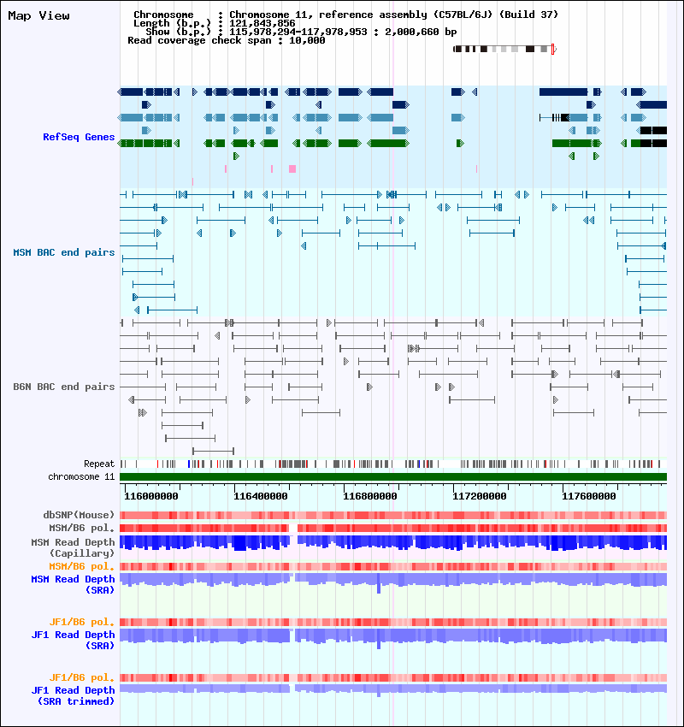
Task: Click the 116000000 axis coordinate
Action: click(151, 496)
